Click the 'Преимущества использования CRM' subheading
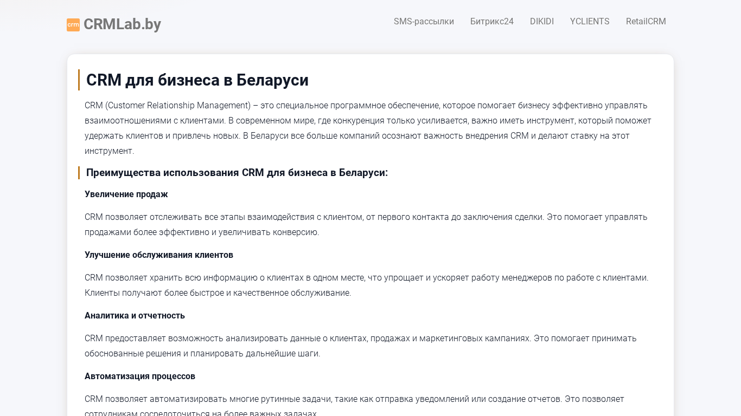The width and height of the screenshot is (741, 416). (x=237, y=173)
